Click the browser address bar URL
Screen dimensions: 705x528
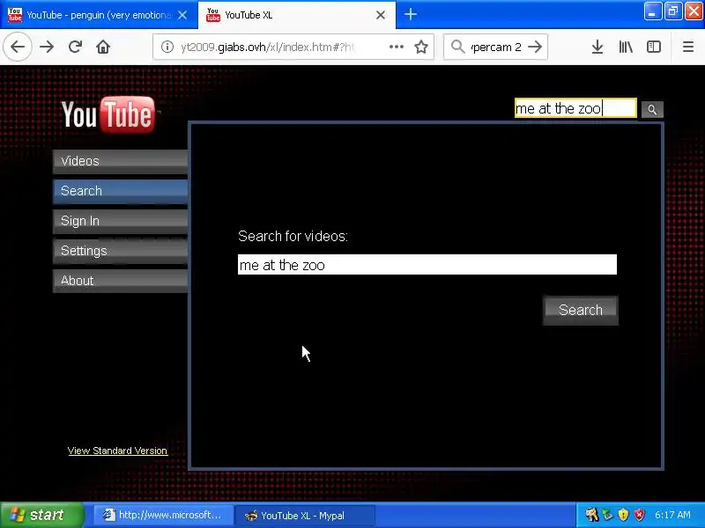click(268, 47)
